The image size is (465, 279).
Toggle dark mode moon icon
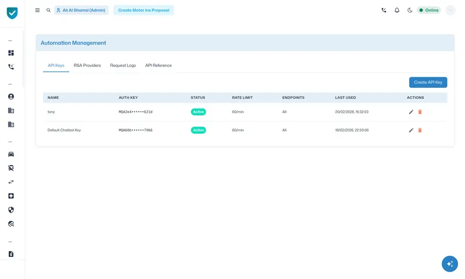coord(410,10)
